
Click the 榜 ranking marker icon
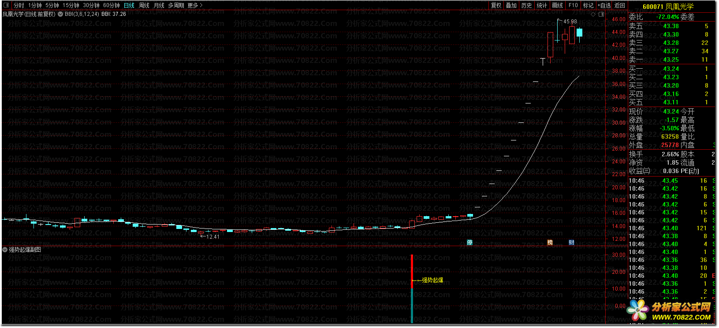[x=550, y=242]
